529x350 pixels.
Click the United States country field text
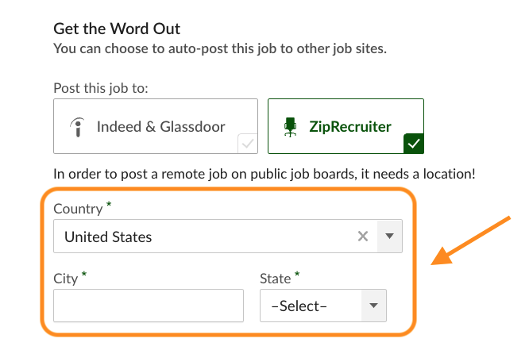click(x=108, y=237)
